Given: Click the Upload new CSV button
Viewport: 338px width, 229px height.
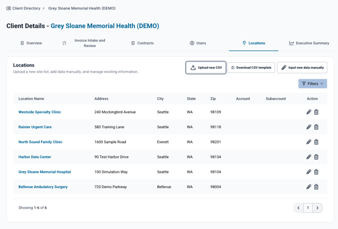Looking at the screenshot, I should (x=206, y=68).
